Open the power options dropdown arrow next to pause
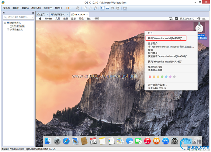 pos(71,8)
